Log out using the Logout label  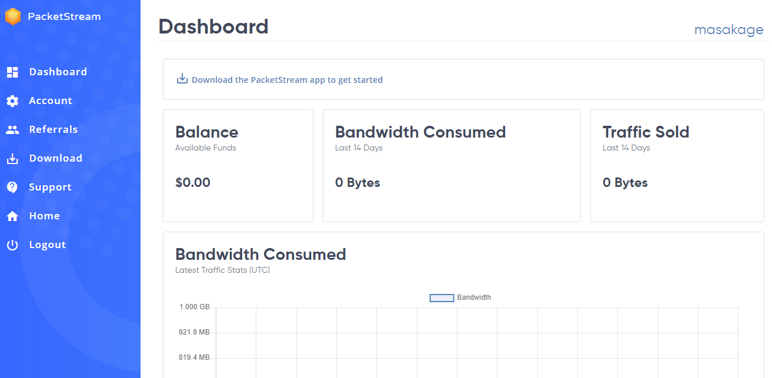[48, 245]
